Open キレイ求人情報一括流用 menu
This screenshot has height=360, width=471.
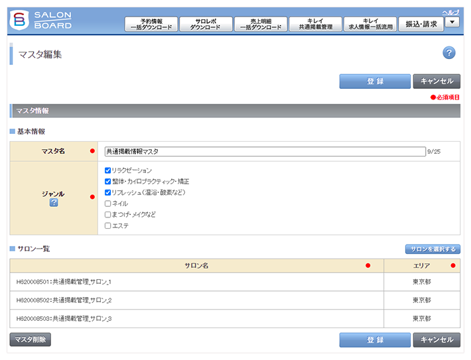click(x=370, y=25)
